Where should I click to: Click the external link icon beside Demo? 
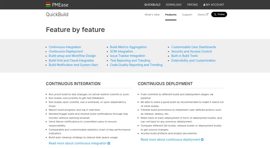(x=207, y=14)
